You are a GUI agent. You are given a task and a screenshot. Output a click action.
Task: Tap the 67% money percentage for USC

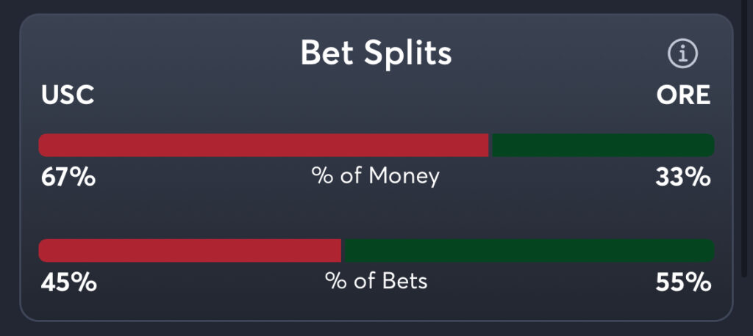68,177
